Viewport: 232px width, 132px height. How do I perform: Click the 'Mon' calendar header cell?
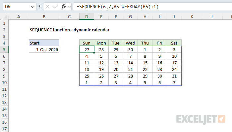pos(101,43)
